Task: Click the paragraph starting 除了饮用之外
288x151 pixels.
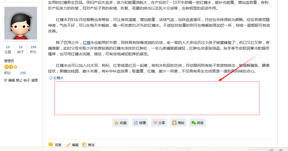Action: 159,48
